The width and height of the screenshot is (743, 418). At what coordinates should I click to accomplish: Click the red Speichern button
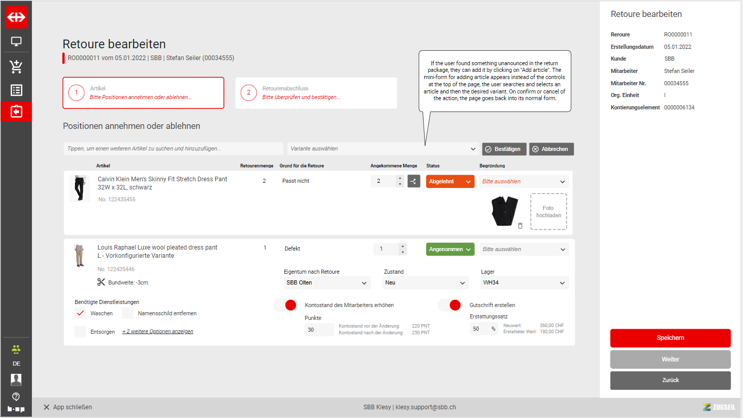click(670, 338)
